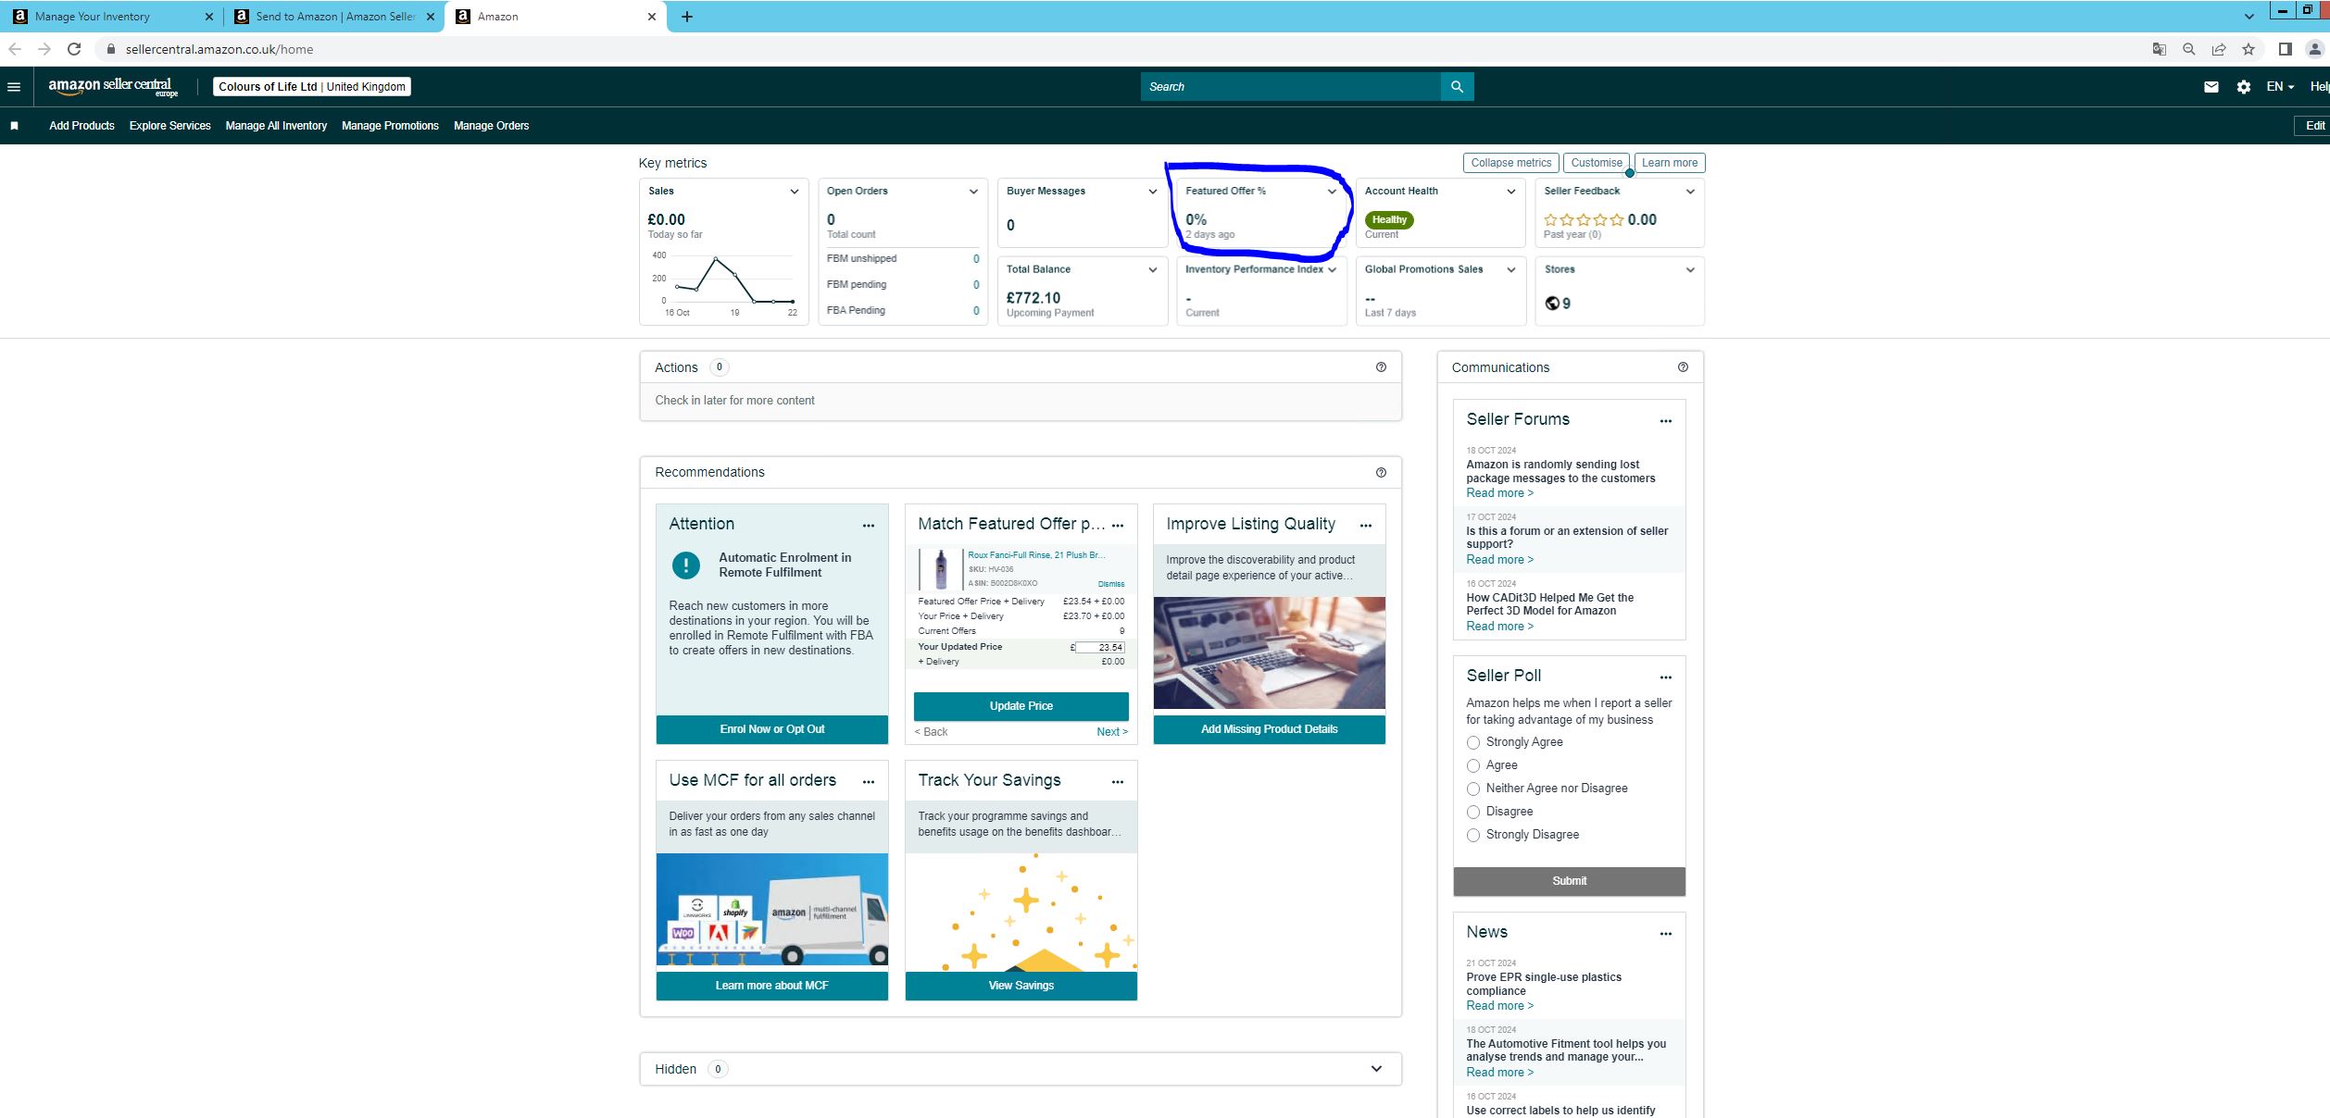Click Next link in price card
This screenshot has height=1118, width=2330.
click(1112, 732)
